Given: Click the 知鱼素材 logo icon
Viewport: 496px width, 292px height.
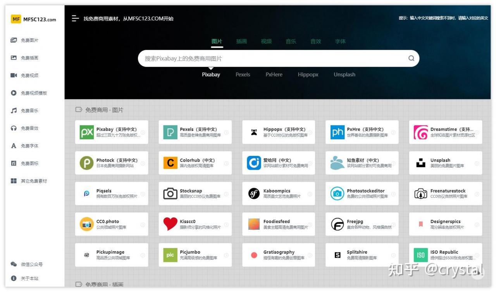Looking at the screenshot, I should coord(337,163).
